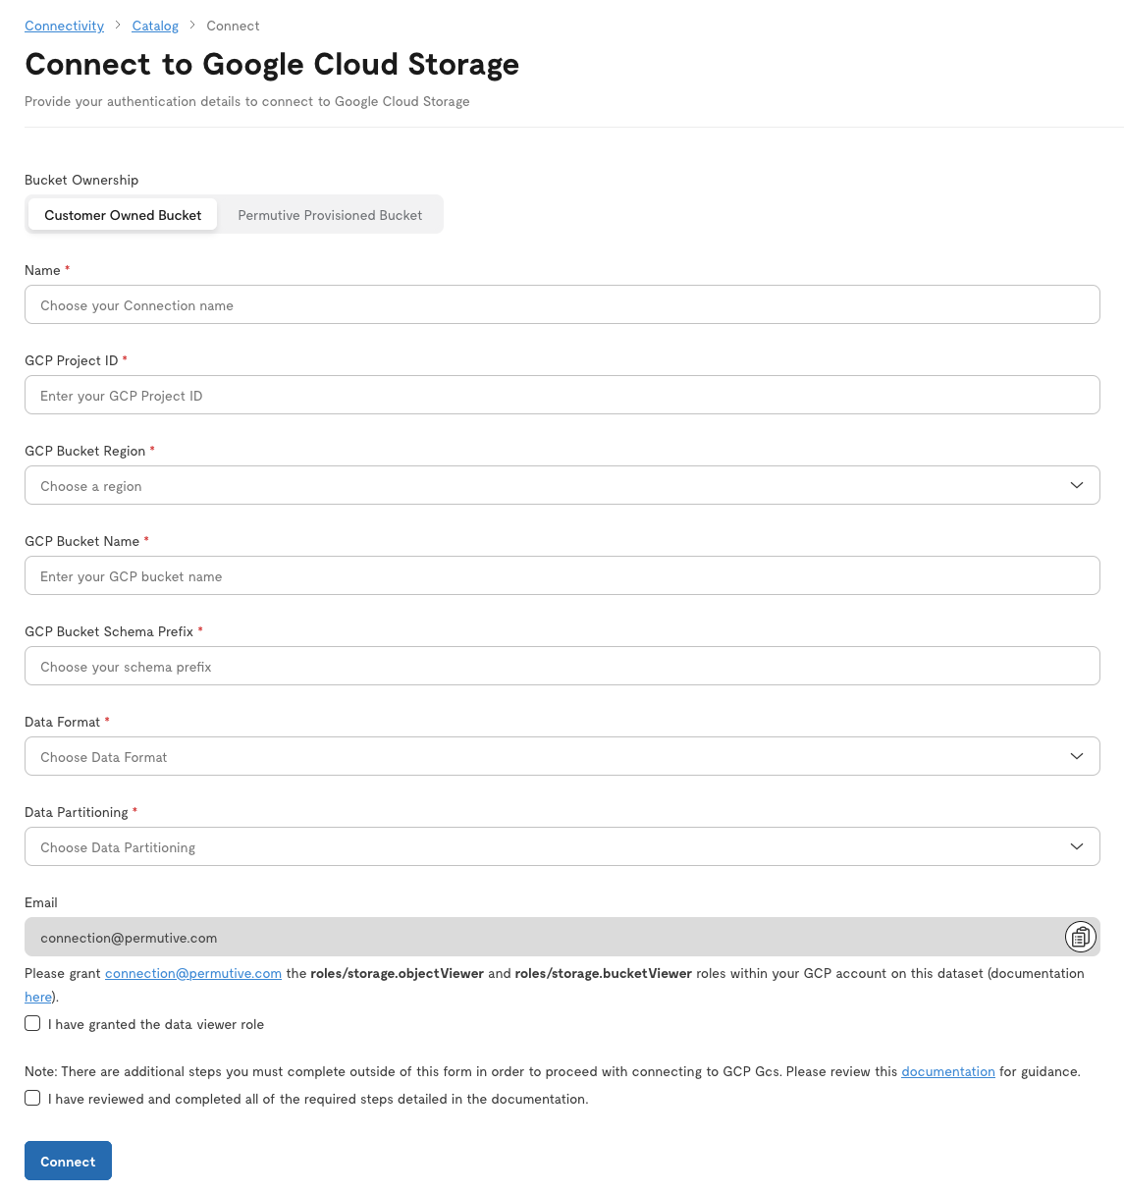Open the Data Format dropdown

click(x=562, y=755)
